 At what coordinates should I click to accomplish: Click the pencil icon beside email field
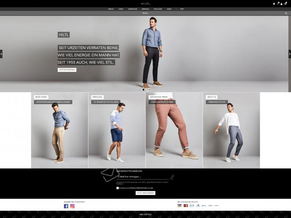(172, 177)
